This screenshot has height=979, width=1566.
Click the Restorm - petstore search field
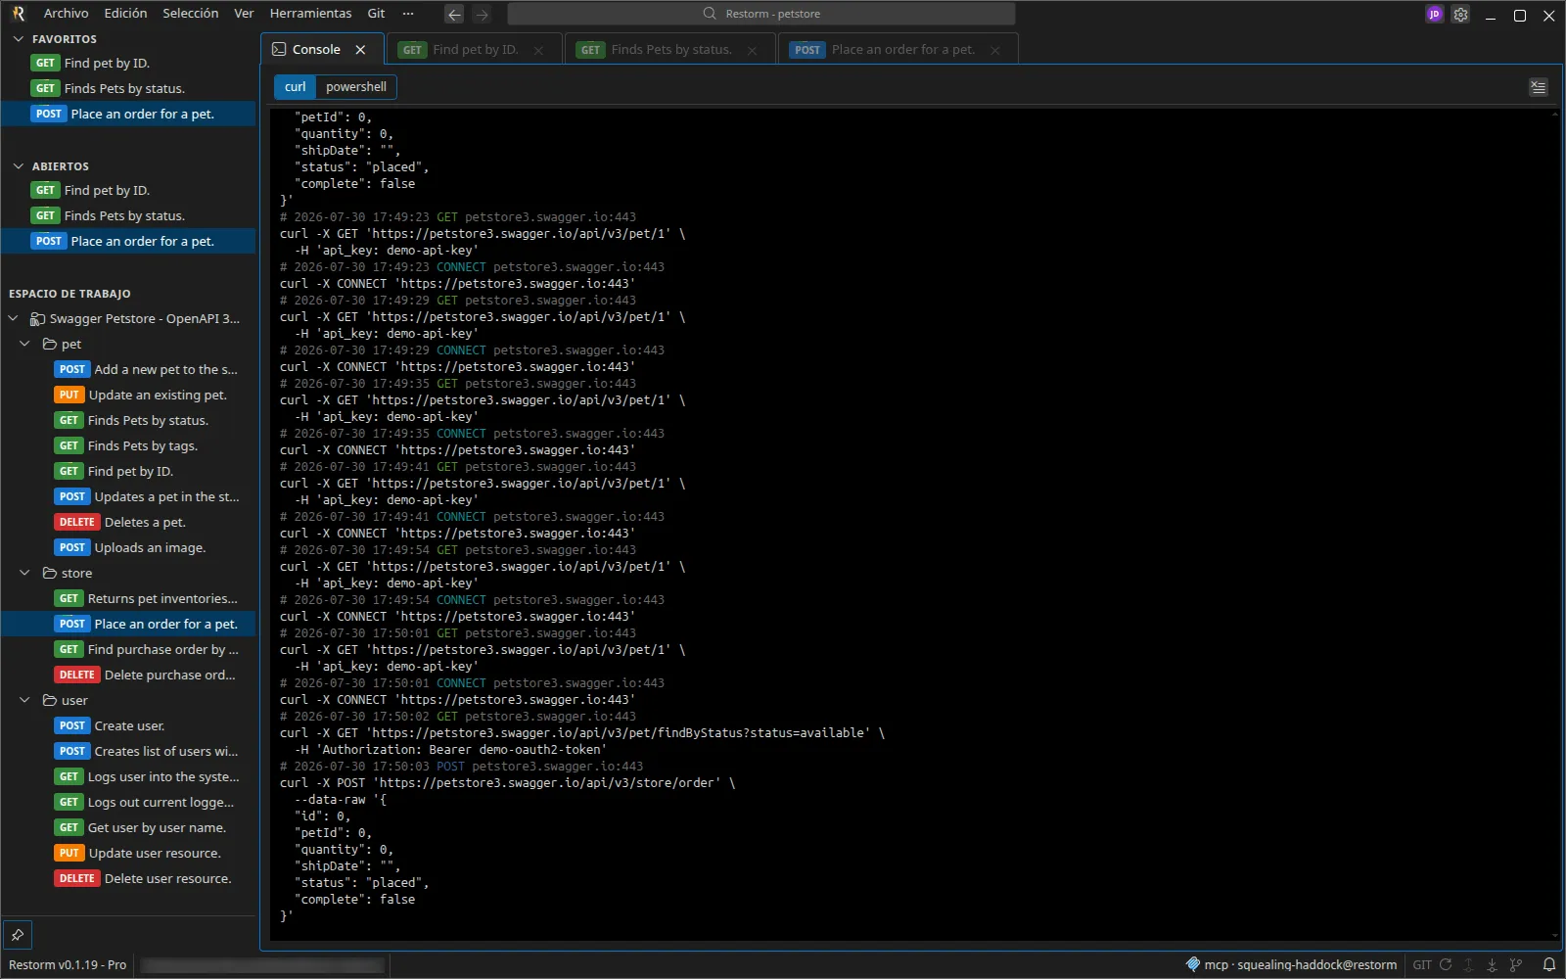tap(761, 14)
